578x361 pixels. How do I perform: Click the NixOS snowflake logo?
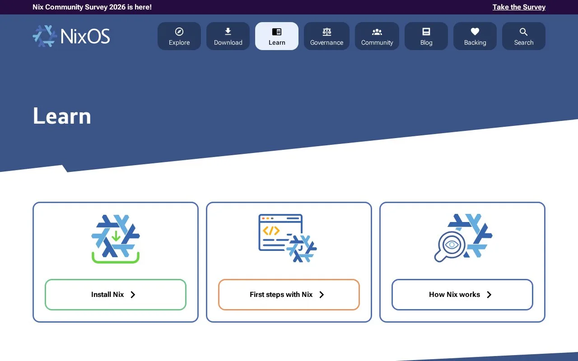pyautogui.click(x=45, y=36)
